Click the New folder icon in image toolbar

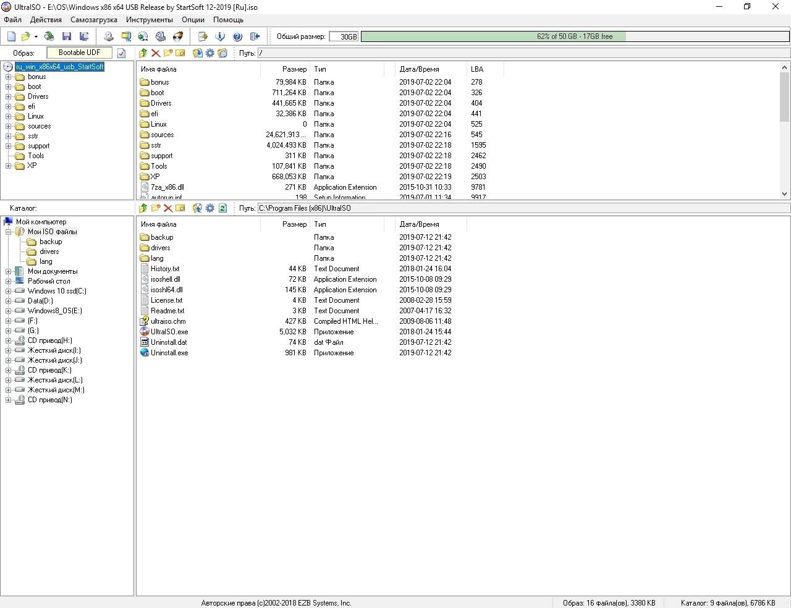[168, 53]
